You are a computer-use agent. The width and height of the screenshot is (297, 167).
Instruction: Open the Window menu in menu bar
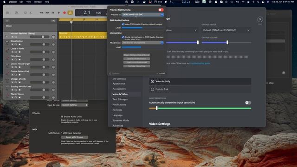(38, 2)
